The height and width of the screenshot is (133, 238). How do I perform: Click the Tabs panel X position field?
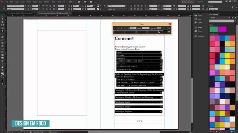pos(133,28)
